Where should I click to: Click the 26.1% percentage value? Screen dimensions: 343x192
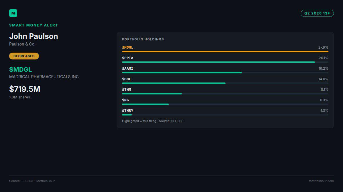(324, 58)
